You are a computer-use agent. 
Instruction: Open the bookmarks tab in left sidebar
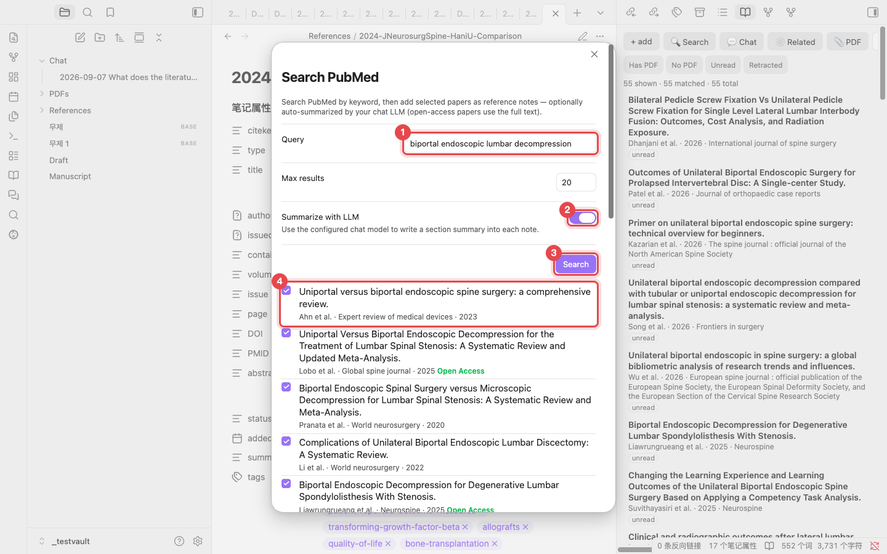[x=110, y=12]
